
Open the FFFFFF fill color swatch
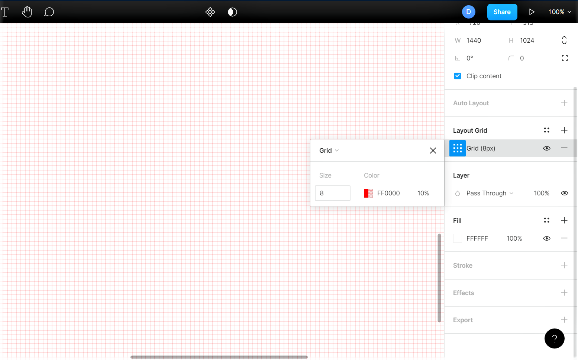click(x=458, y=238)
